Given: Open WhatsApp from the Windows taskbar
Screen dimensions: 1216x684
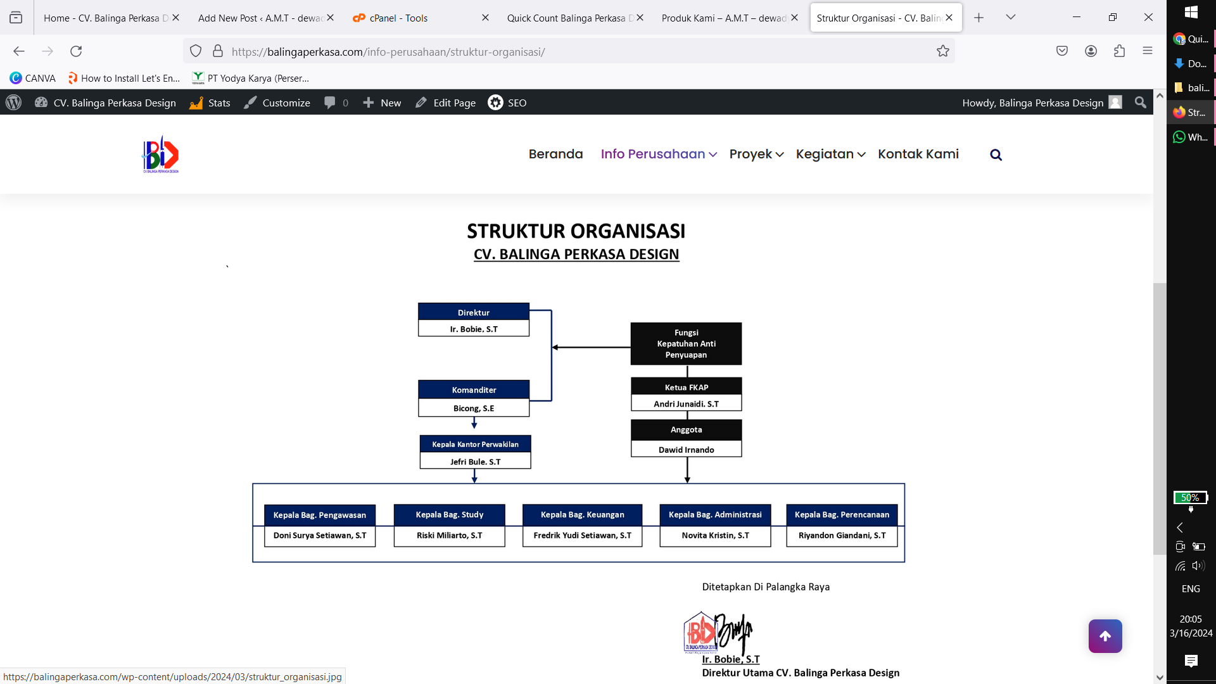Looking at the screenshot, I should 1190,137.
